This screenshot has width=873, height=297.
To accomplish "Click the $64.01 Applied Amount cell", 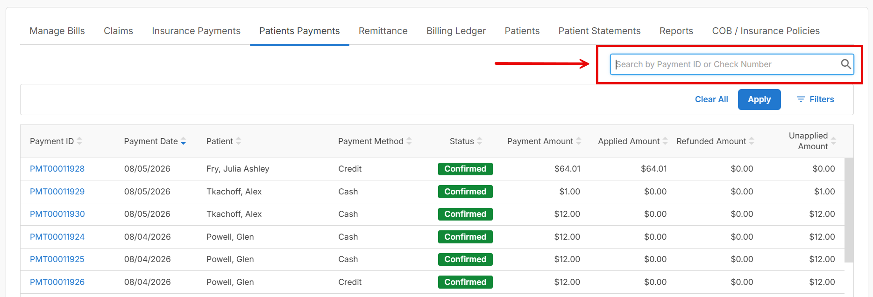I will [x=653, y=169].
